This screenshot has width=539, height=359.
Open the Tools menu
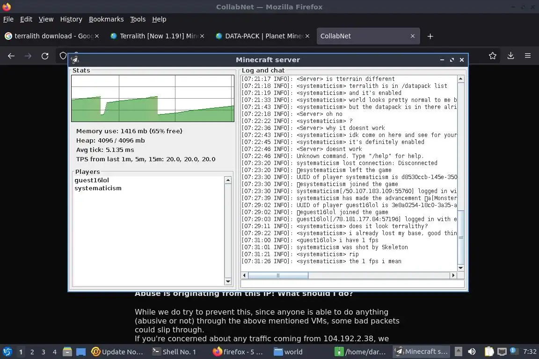138,19
